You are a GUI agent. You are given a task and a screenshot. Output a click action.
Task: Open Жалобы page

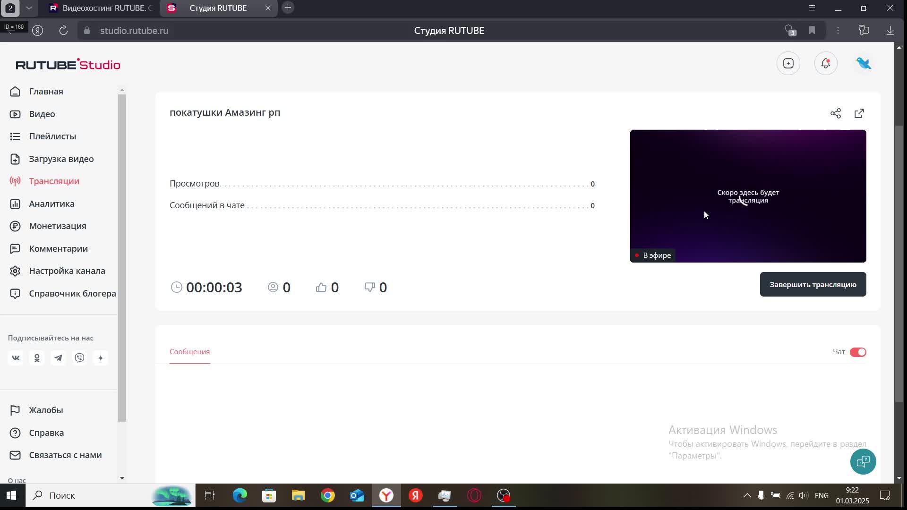point(46,410)
